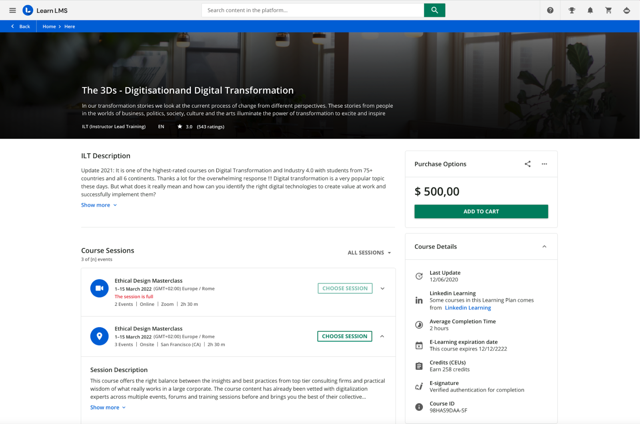Open the help question mark icon
Image resolution: width=640 pixels, height=424 pixels.
[x=550, y=10]
